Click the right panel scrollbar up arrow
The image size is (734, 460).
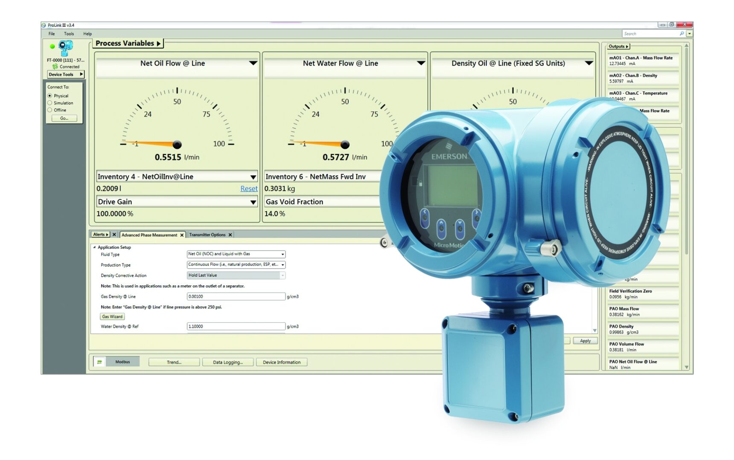click(687, 45)
